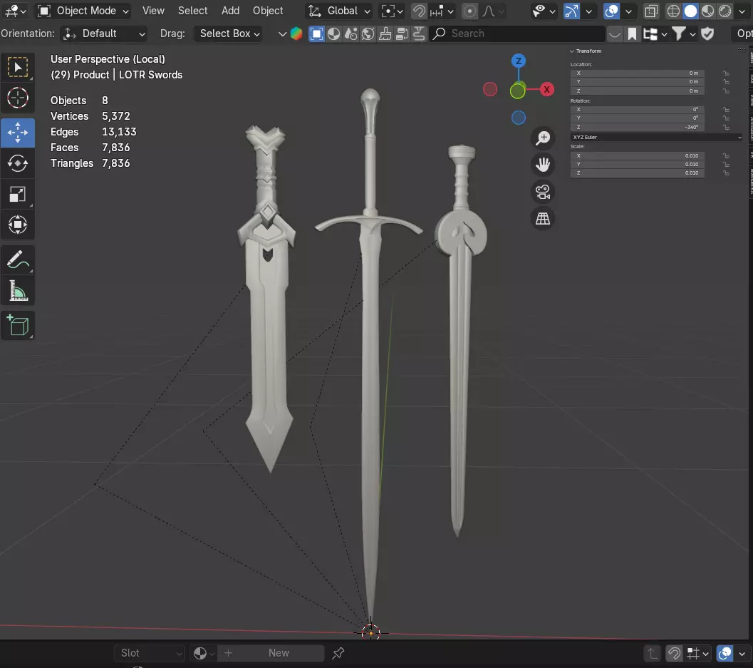
Task: Click the zoom magnifier viewport button
Action: [x=543, y=138]
